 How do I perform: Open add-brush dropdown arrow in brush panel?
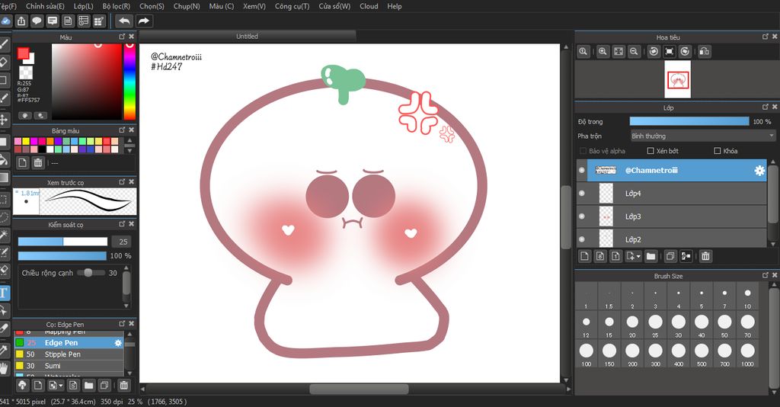click(61, 386)
